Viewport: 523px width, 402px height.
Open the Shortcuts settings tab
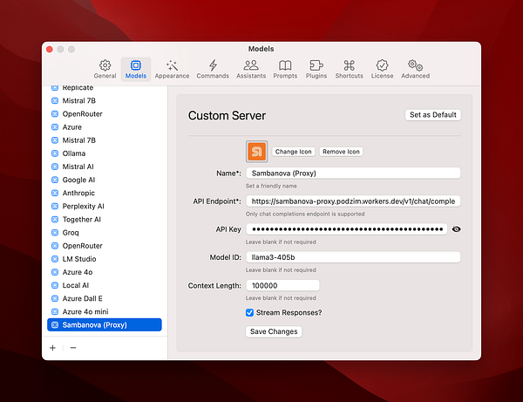point(349,69)
